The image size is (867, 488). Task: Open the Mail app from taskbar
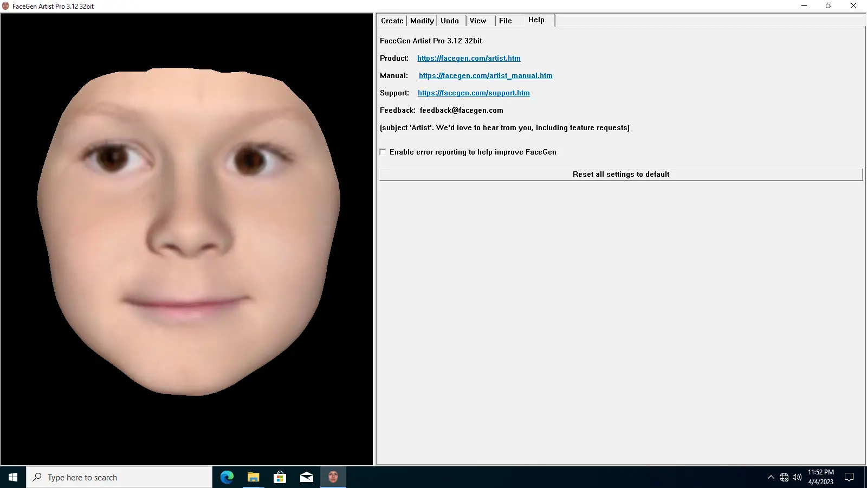pos(306,477)
